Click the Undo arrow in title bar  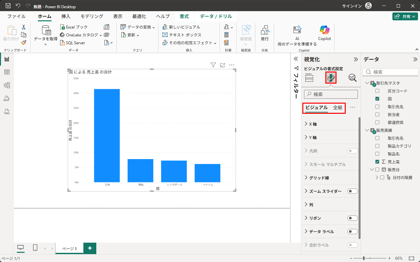pyautogui.click(x=18, y=6)
